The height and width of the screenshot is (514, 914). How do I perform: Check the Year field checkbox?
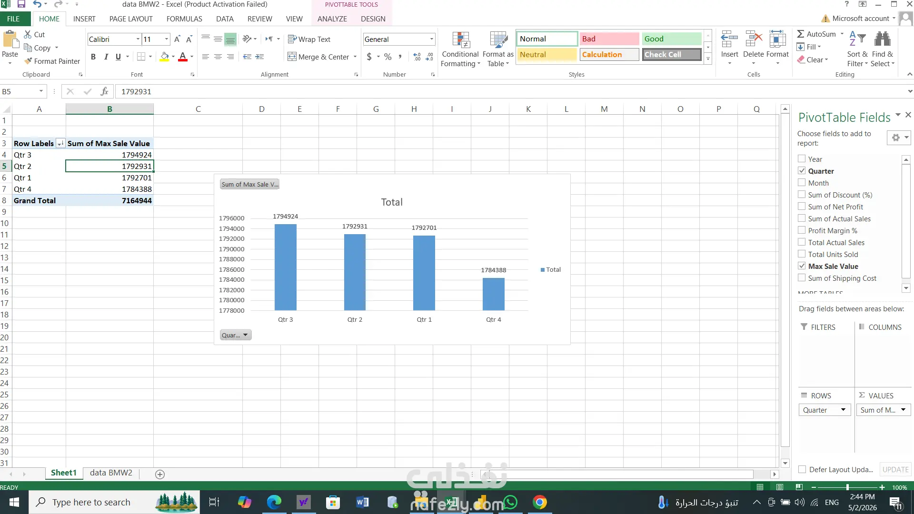(x=802, y=159)
